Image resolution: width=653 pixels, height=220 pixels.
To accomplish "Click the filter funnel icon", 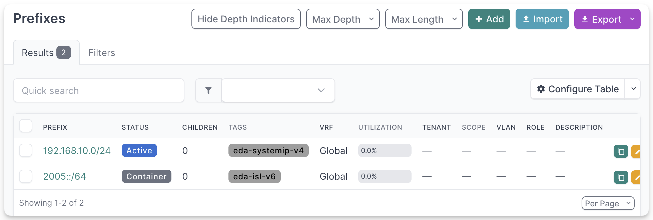I will tap(208, 90).
